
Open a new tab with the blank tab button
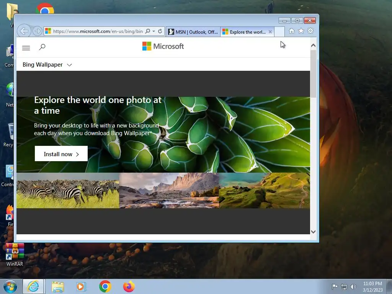coord(279,32)
